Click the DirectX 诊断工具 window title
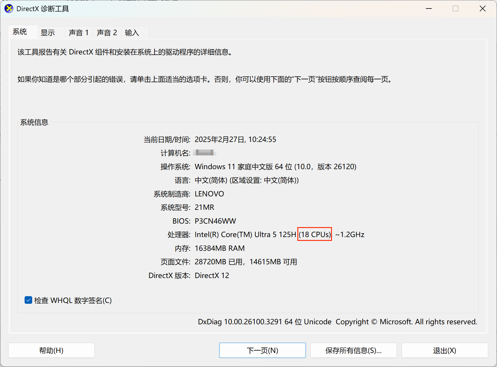The height and width of the screenshot is (367, 497). [x=43, y=9]
